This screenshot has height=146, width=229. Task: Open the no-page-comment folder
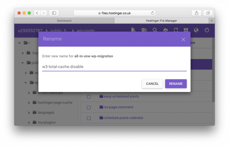tap(119, 107)
